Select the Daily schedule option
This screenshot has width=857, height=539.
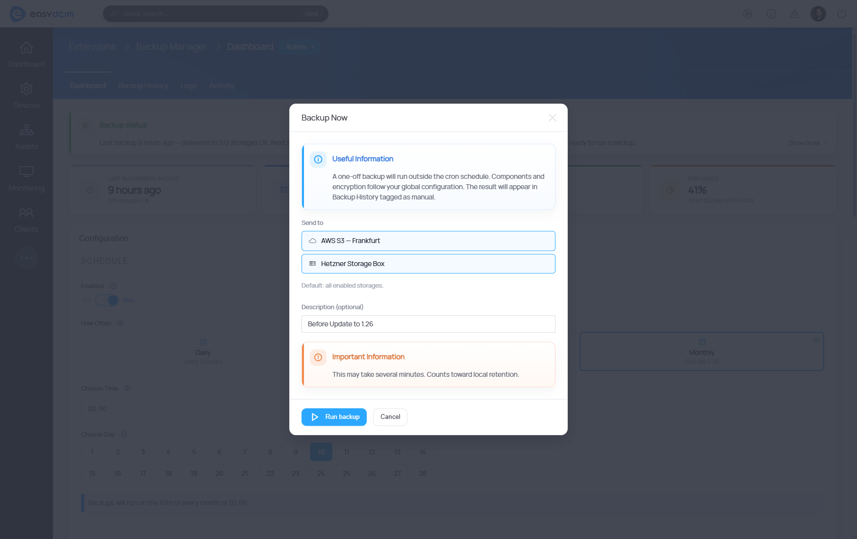203,352
